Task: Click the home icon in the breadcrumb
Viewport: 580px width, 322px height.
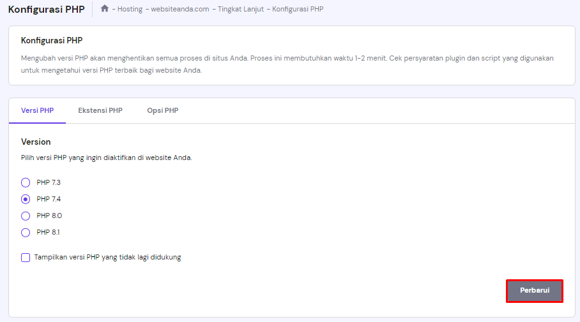Action: [105, 9]
